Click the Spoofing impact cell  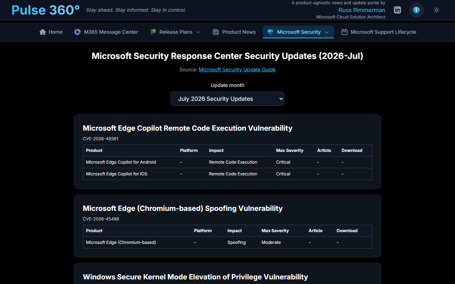[x=236, y=242]
